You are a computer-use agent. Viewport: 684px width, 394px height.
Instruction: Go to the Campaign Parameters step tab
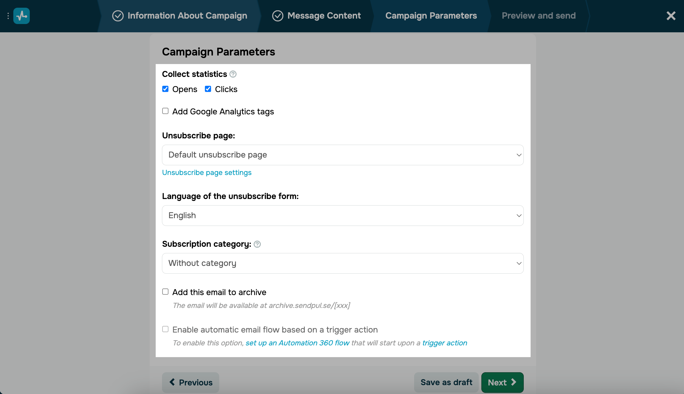(431, 16)
